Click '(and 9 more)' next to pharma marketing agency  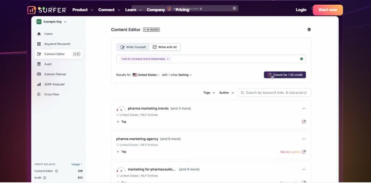coord(170,139)
